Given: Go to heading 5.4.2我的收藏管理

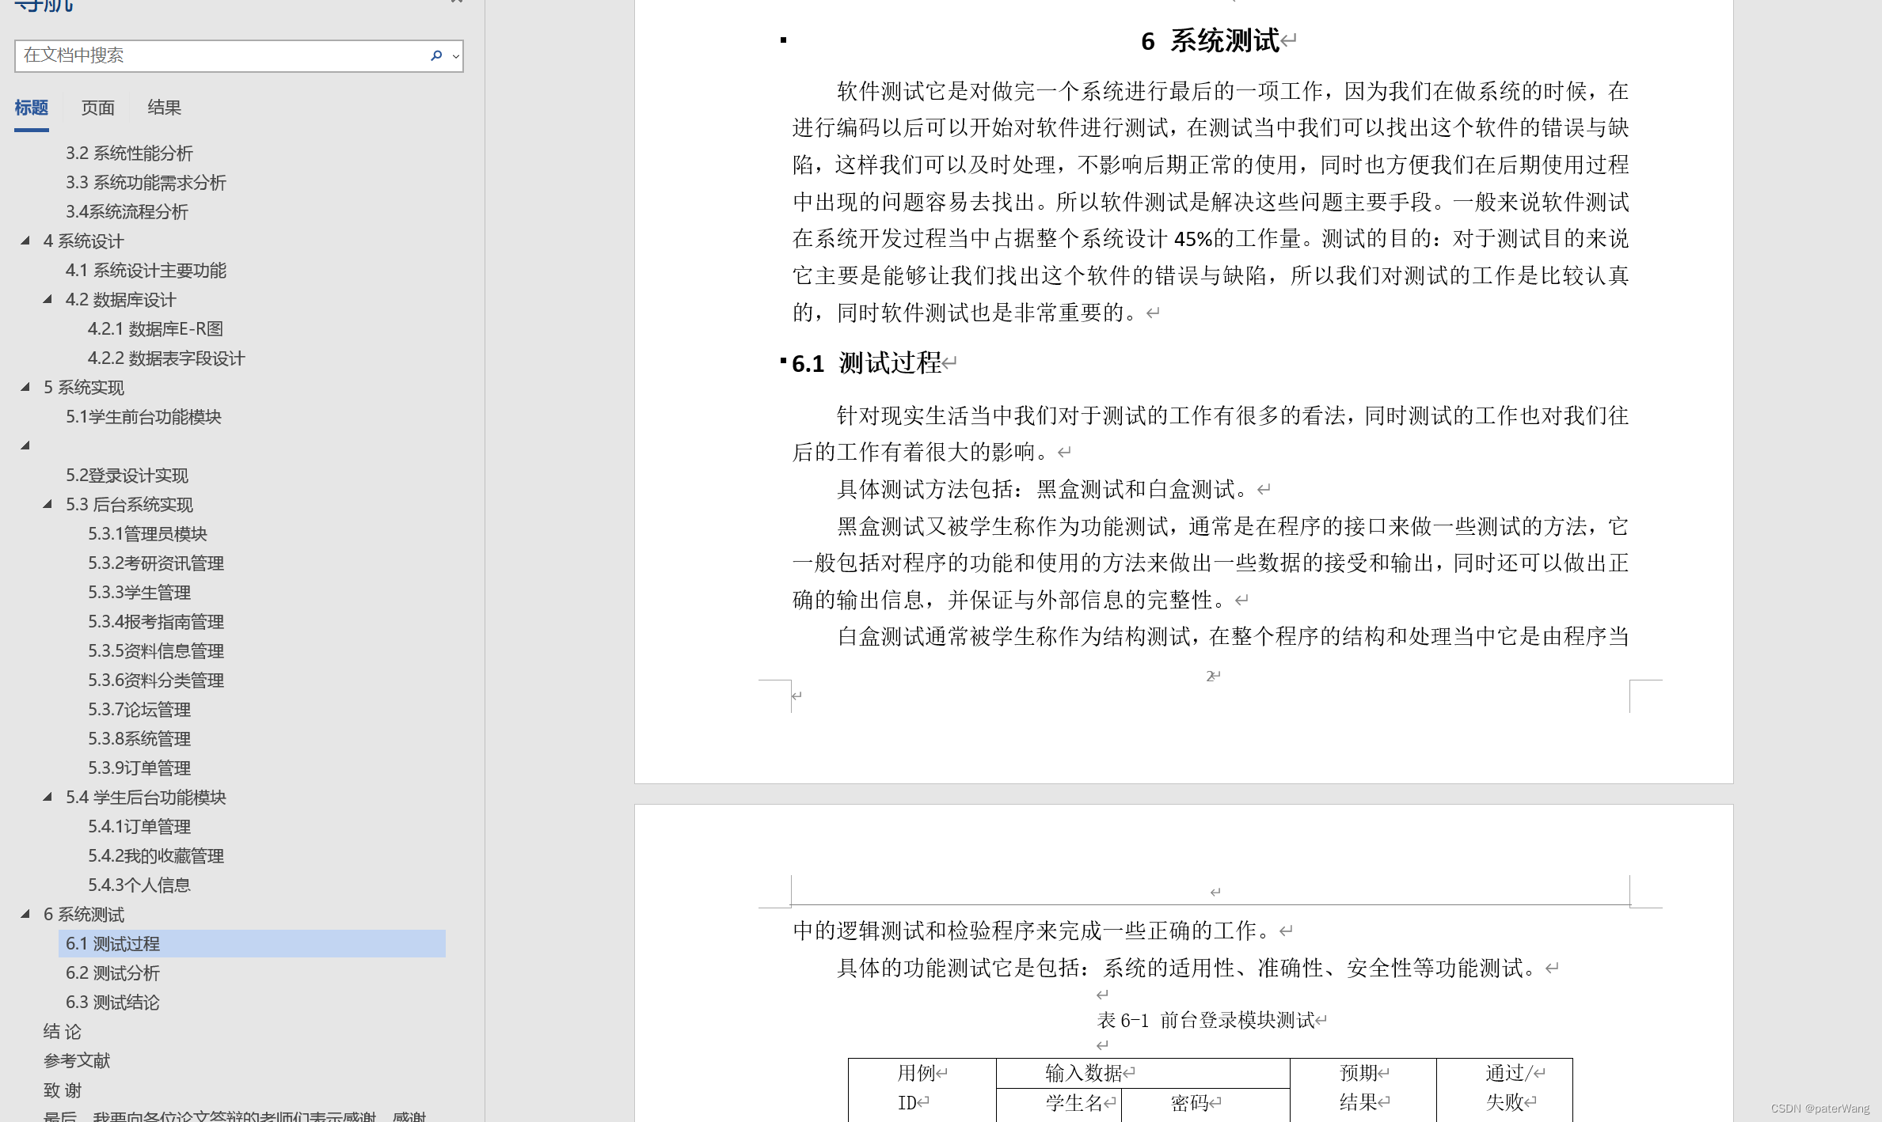Looking at the screenshot, I should (x=156, y=855).
